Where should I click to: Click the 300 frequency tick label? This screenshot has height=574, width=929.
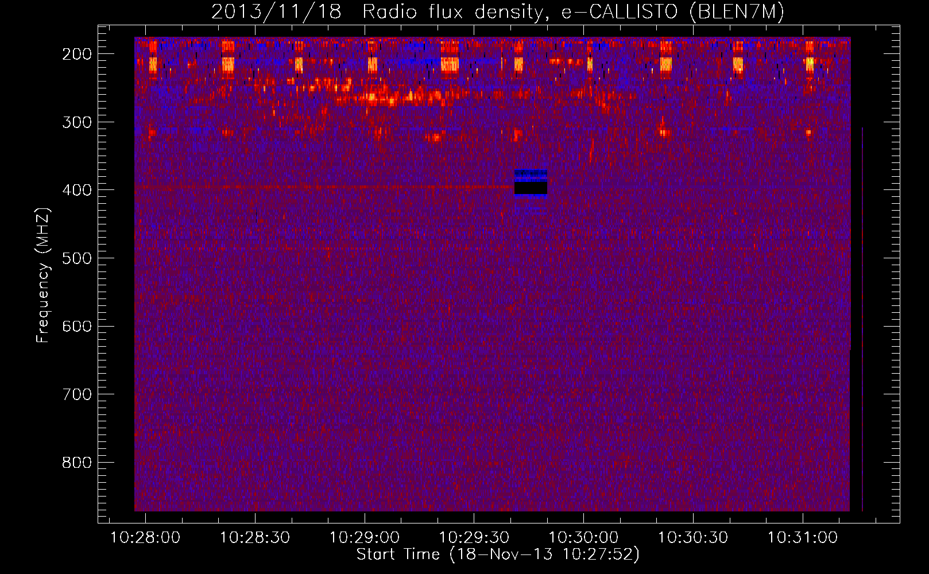77,122
